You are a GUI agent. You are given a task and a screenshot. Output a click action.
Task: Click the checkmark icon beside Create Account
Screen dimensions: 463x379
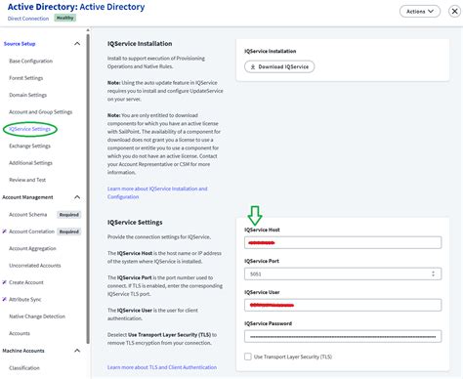(5, 282)
